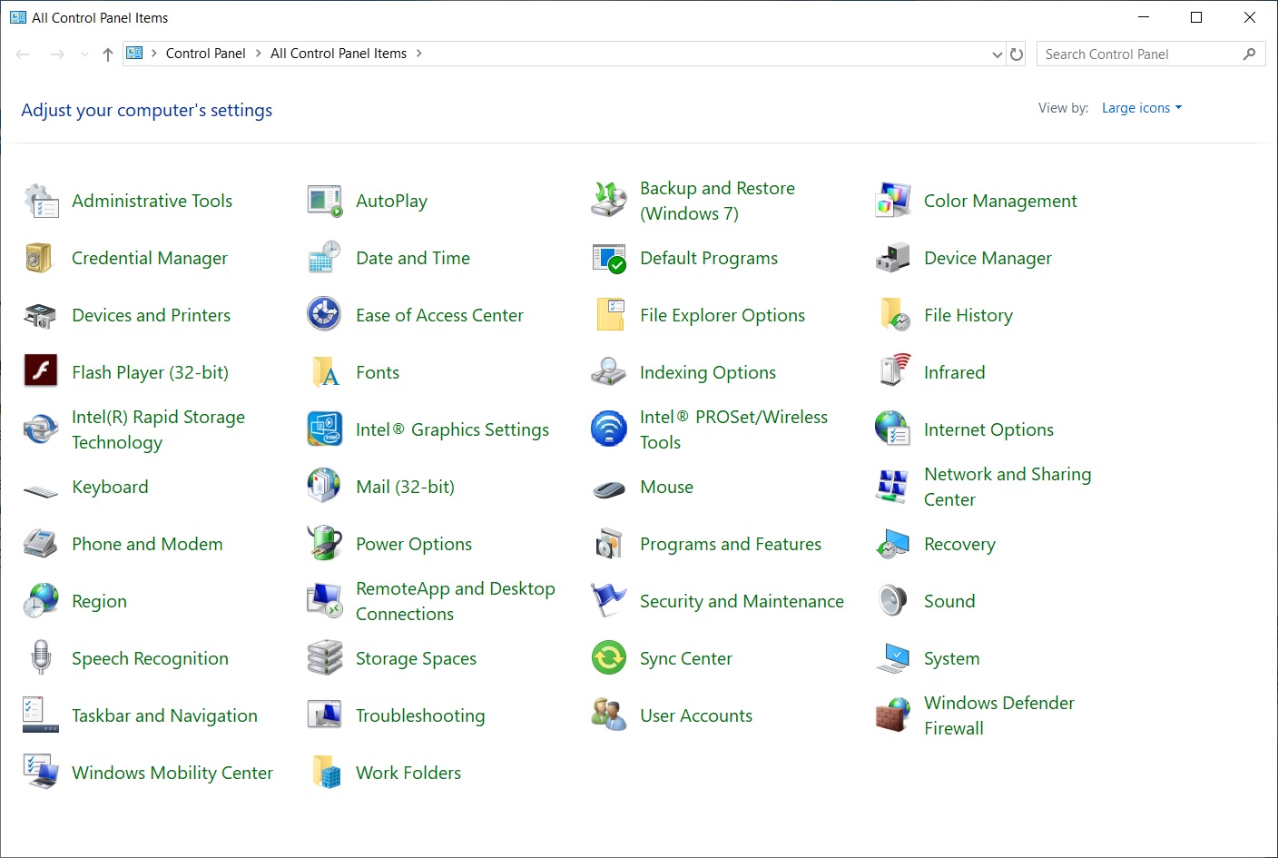Open the Sync Center icon

coord(609,658)
